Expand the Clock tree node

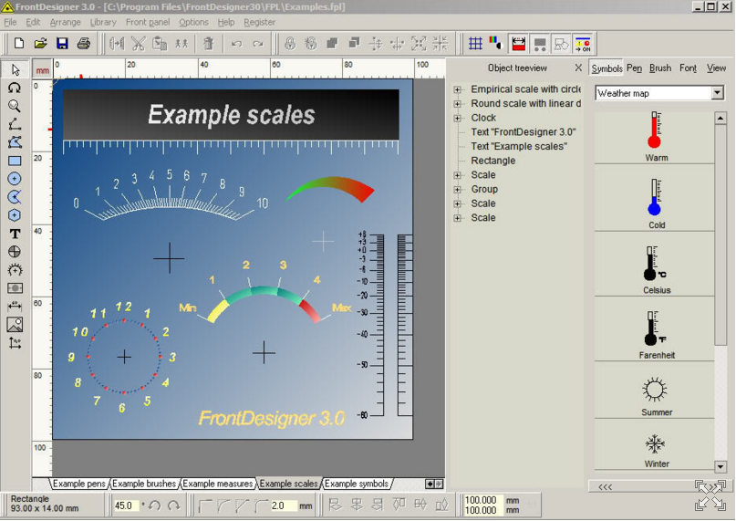tap(458, 118)
